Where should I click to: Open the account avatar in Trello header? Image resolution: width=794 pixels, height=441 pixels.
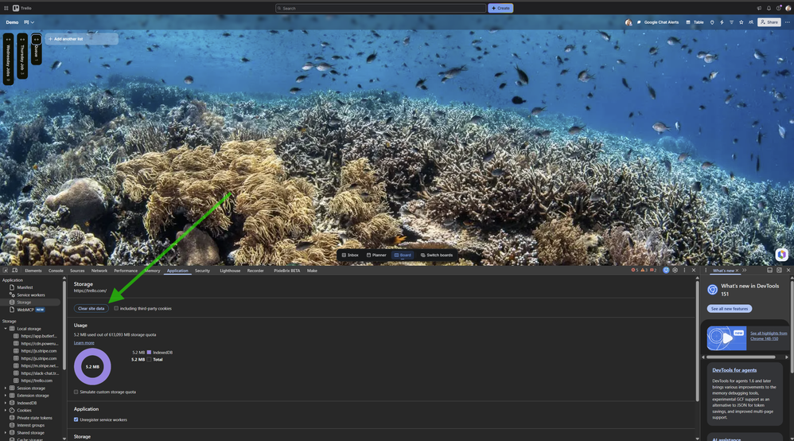(788, 8)
